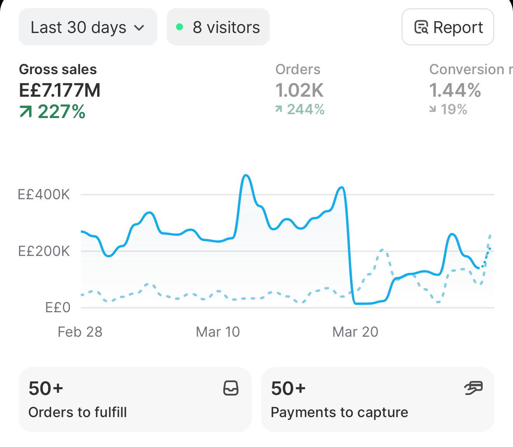Switch chart to Conversion rate metric
This screenshot has height=447, width=513.
pyautogui.click(x=471, y=89)
